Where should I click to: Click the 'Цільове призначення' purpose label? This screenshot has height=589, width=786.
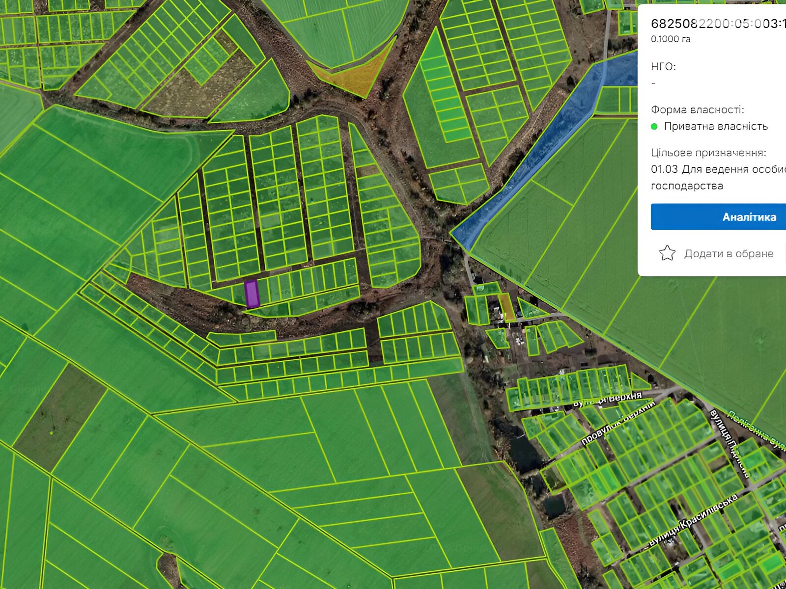click(x=708, y=153)
